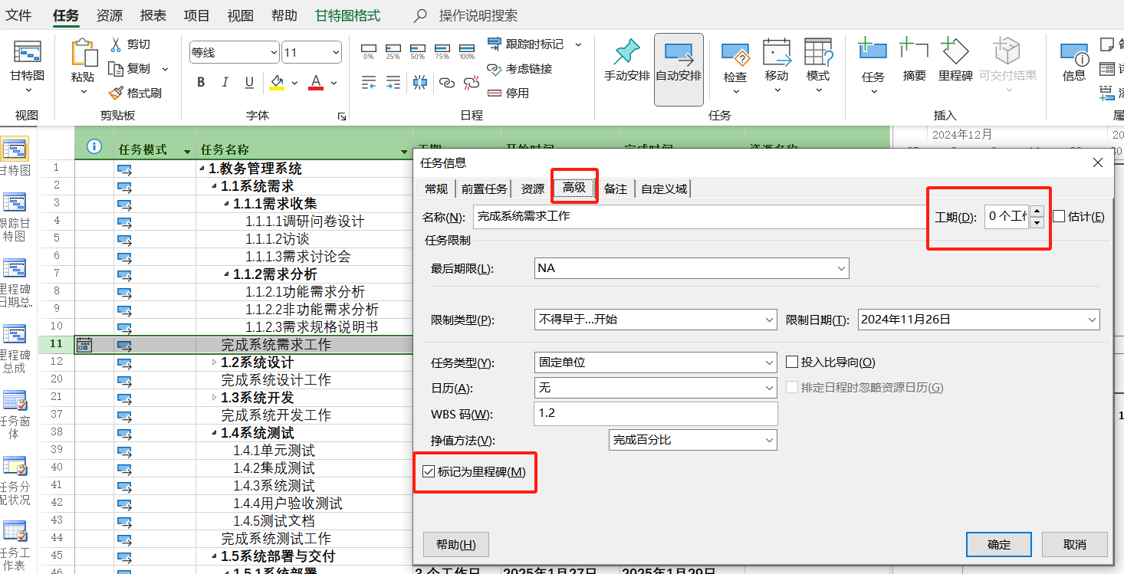1124x574 pixels.
Task: Click the 帮助(H) button
Action: (x=456, y=545)
